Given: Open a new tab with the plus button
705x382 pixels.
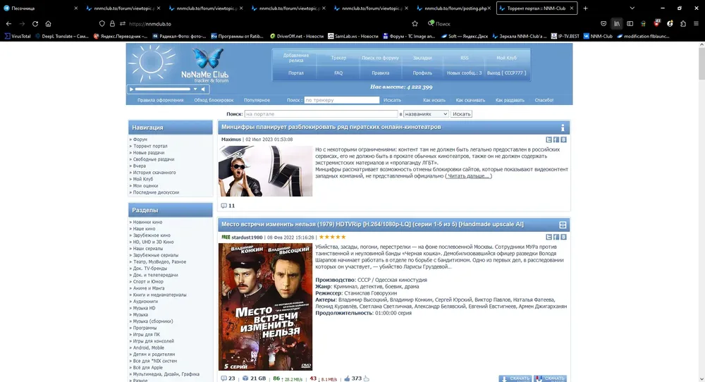Looking at the screenshot, I should (585, 8).
